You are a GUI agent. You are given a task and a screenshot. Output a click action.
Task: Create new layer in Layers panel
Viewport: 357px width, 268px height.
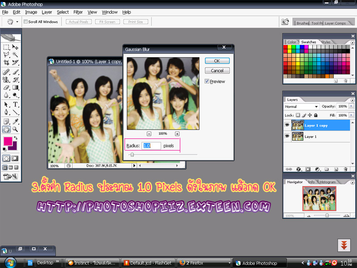(336, 169)
